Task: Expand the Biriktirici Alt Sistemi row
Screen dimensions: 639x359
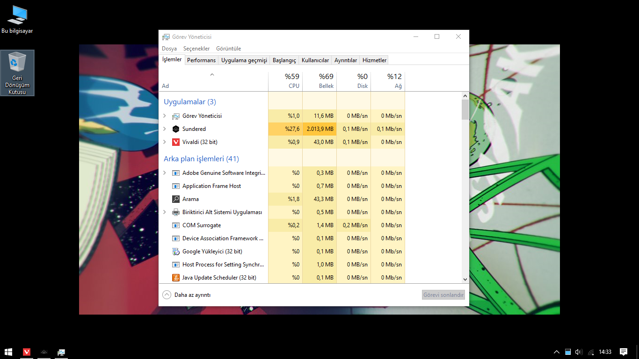Action: pyautogui.click(x=164, y=212)
